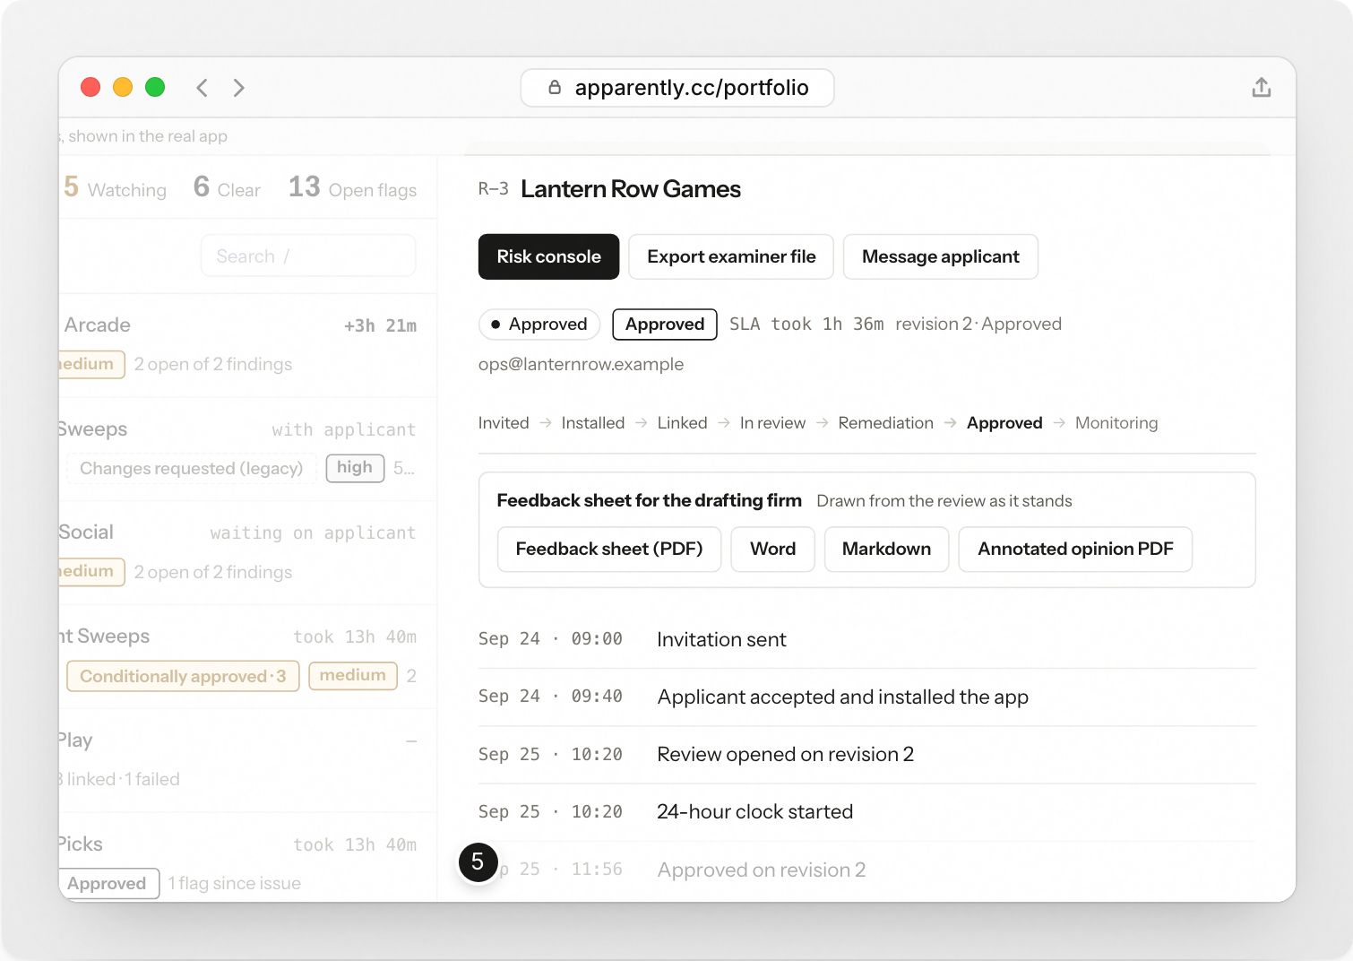The height and width of the screenshot is (961, 1353).
Task: Click the Approved tag in the Picks row
Action: (108, 884)
